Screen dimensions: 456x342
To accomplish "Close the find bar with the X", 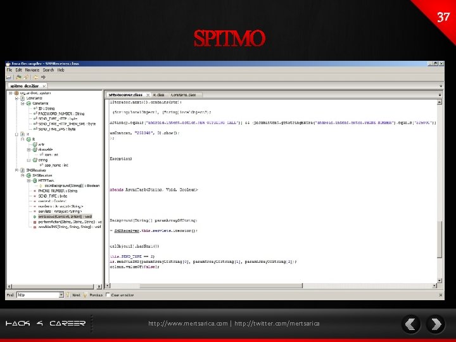I will [441, 295].
